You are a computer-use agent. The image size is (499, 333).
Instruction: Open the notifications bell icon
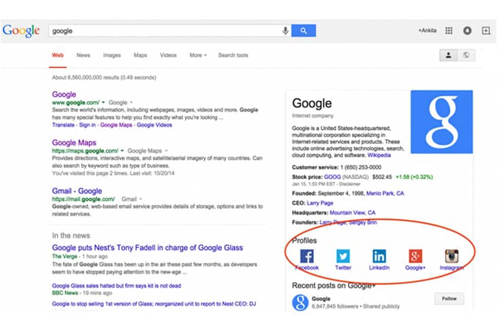click(468, 31)
